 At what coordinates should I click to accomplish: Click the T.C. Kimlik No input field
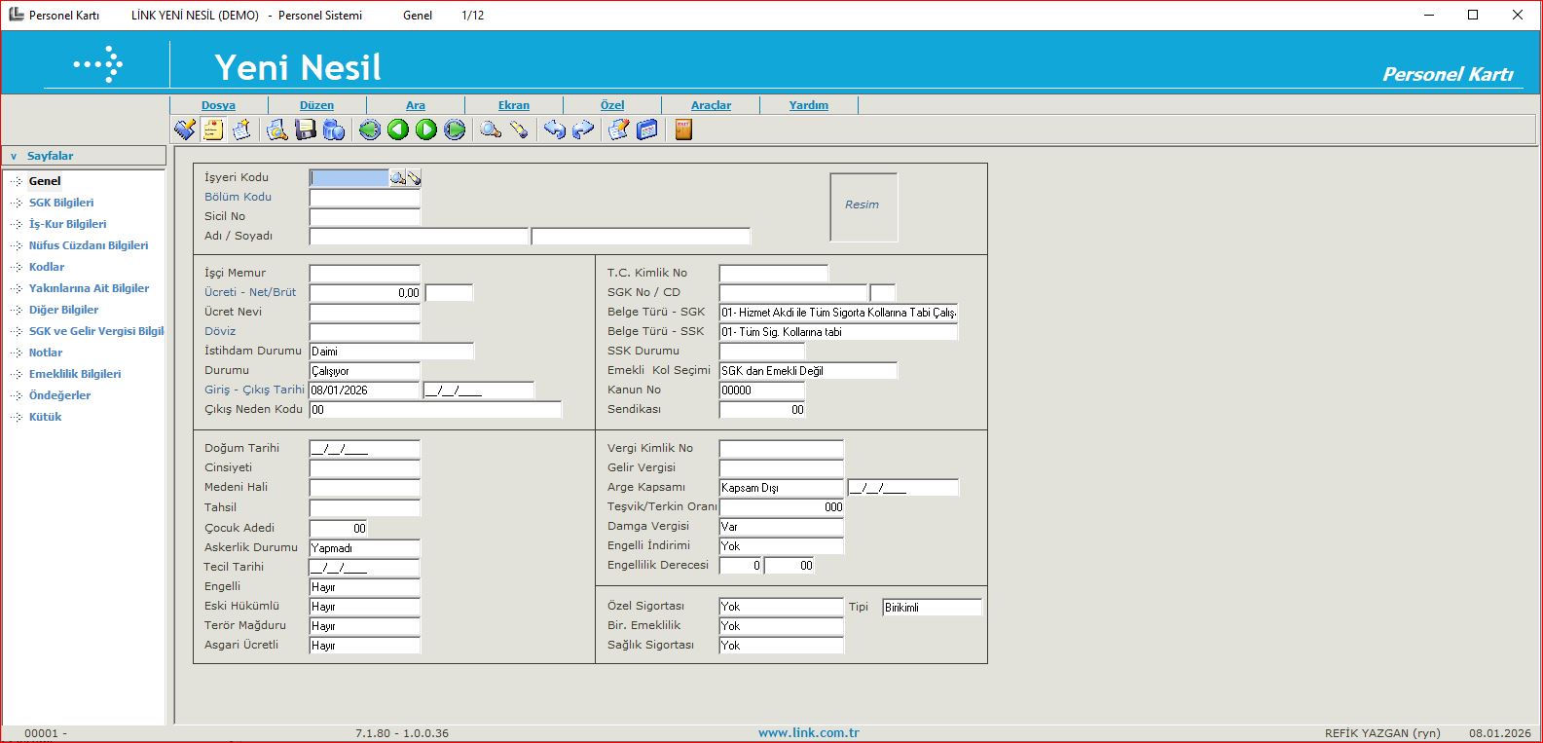(x=773, y=274)
